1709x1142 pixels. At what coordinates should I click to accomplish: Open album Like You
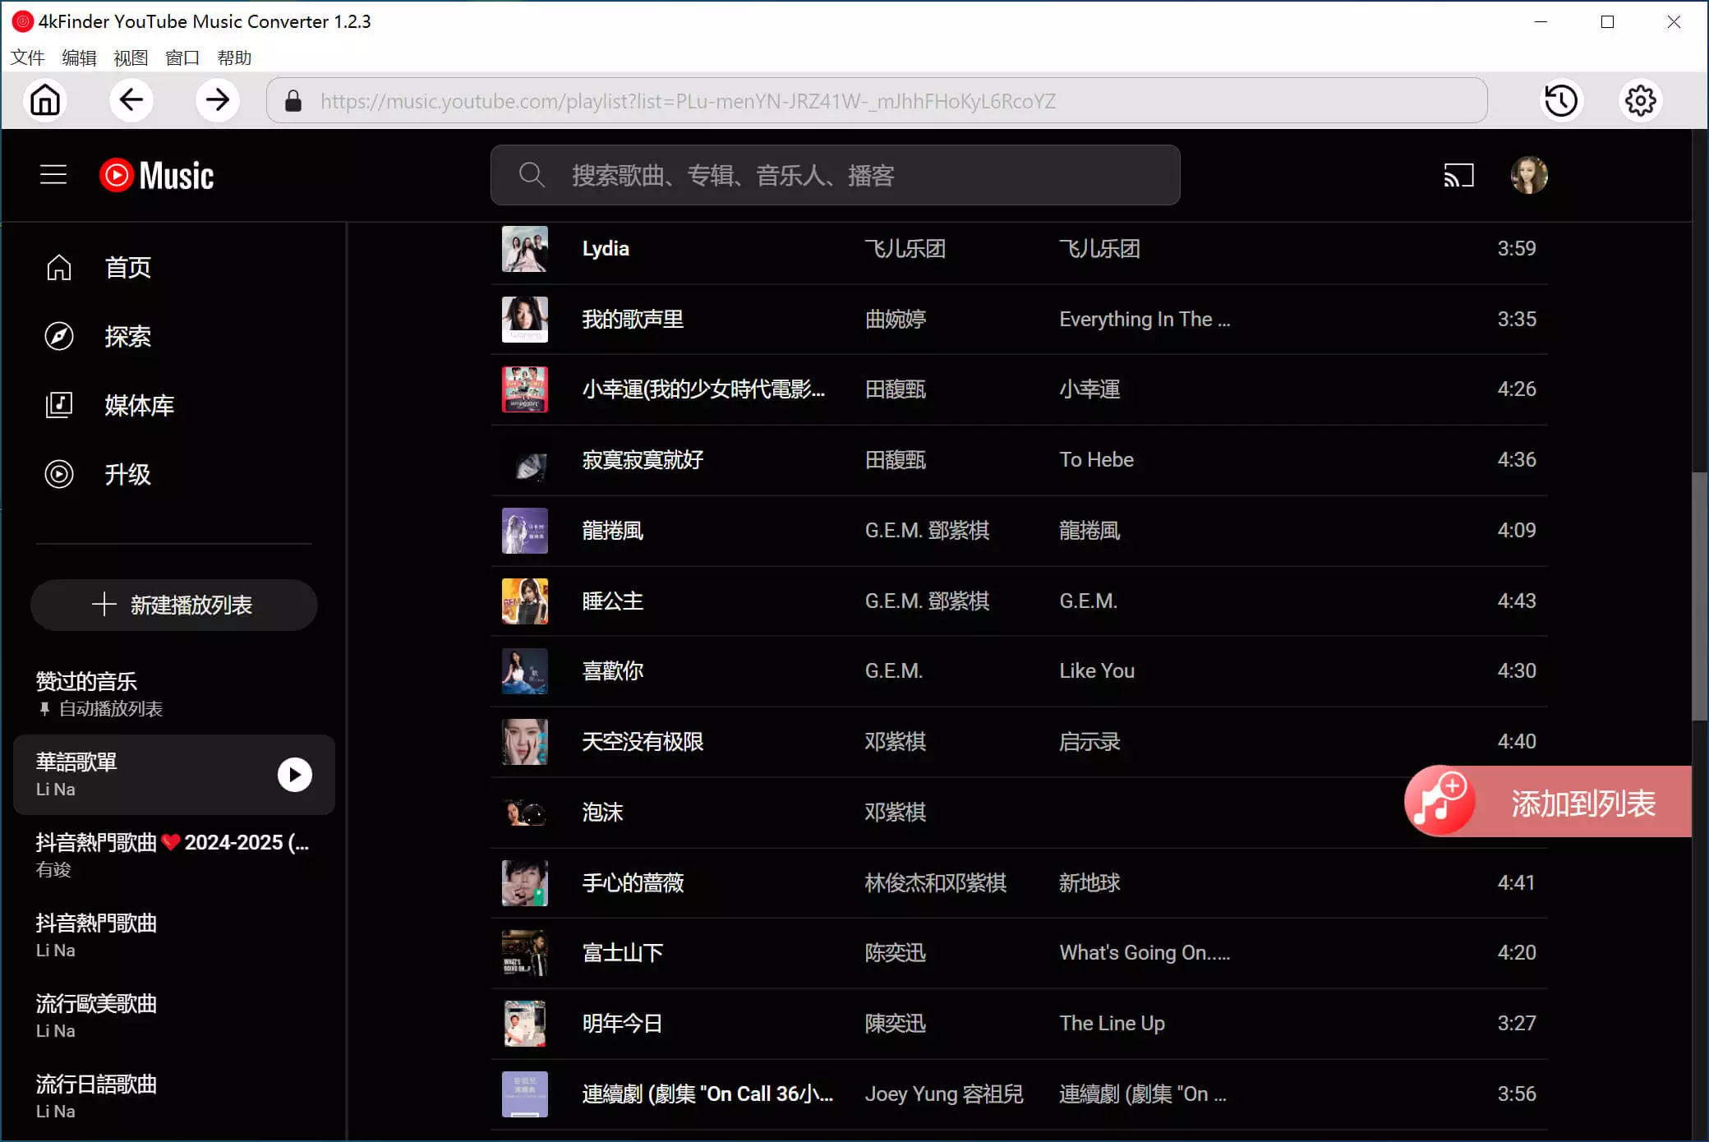(x=1097, y=671)
